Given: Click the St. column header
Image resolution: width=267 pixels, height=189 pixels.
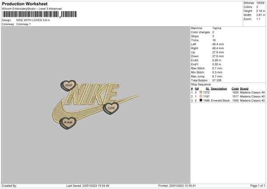Looking at the screenshot, I should coord(207,89).
